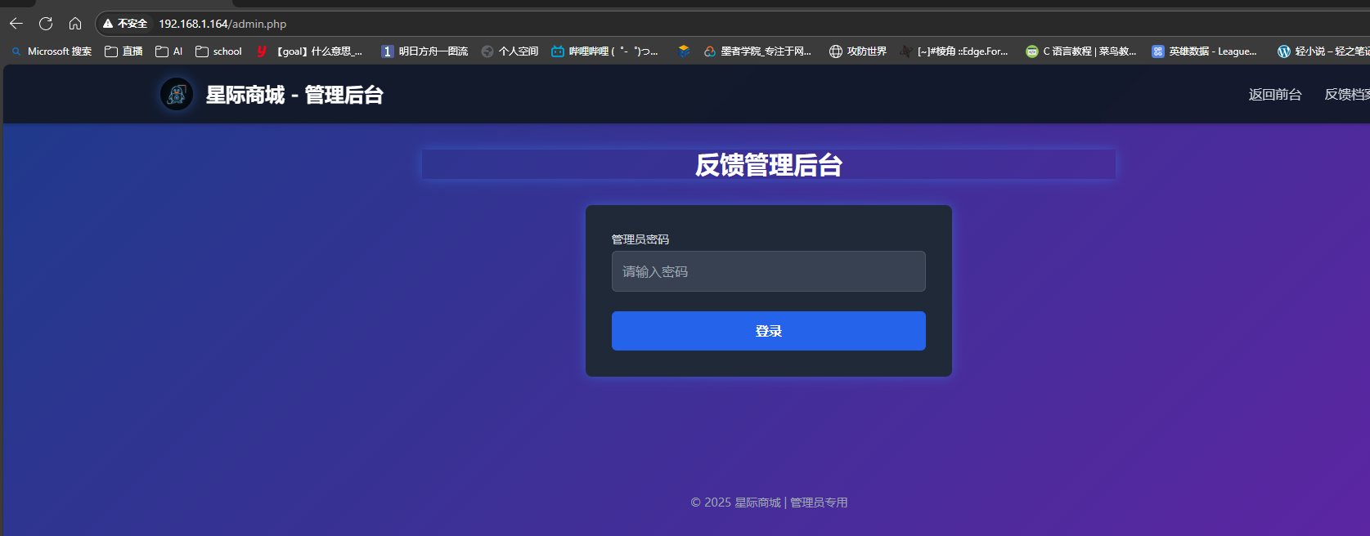
Task: Click the icon-only bookmark before 墨者学院
Action: (x=684, y=51)
